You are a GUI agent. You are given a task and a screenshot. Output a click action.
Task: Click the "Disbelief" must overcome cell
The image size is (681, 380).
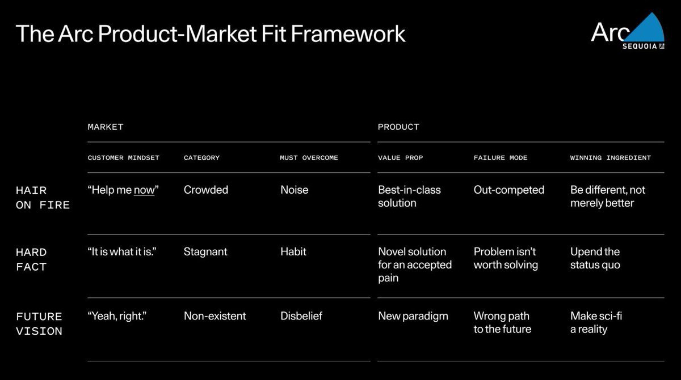301,316
